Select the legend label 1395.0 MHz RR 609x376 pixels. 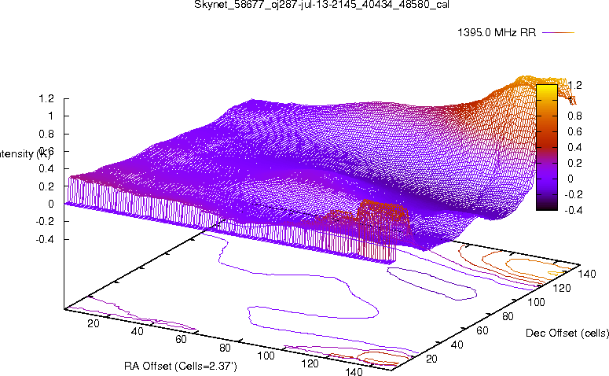497,32
